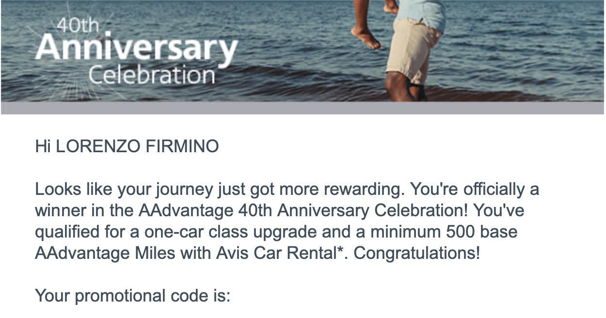Click the gray divider bar below the banner
The width and height of the screenshot is (606, 318).
[x=303, y=108]
